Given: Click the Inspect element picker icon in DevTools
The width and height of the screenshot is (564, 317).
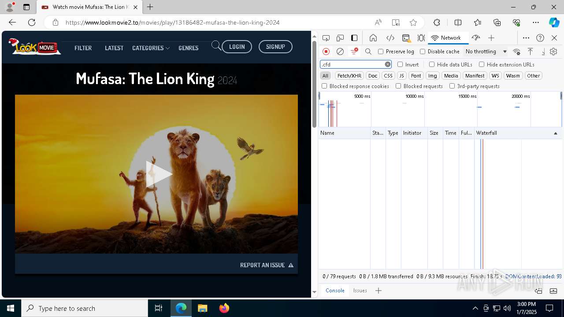Looking at the screenshot, I should click(326, 38).
